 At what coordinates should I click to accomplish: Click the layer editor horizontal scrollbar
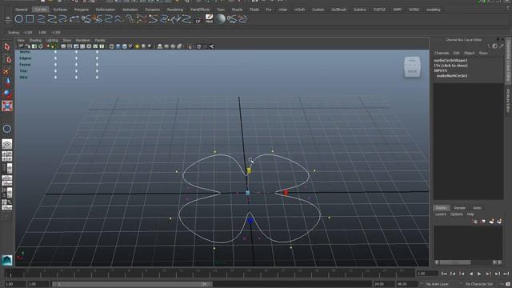455,262
